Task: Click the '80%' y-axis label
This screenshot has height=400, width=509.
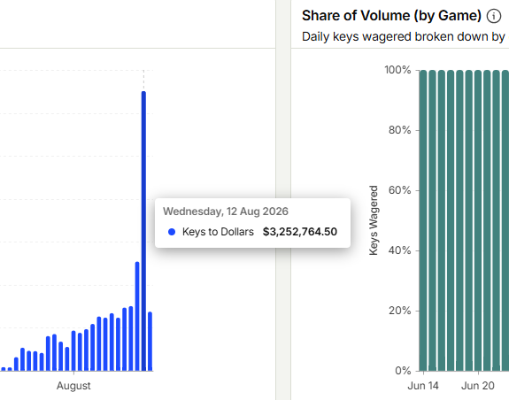Action: coord(399,130)
